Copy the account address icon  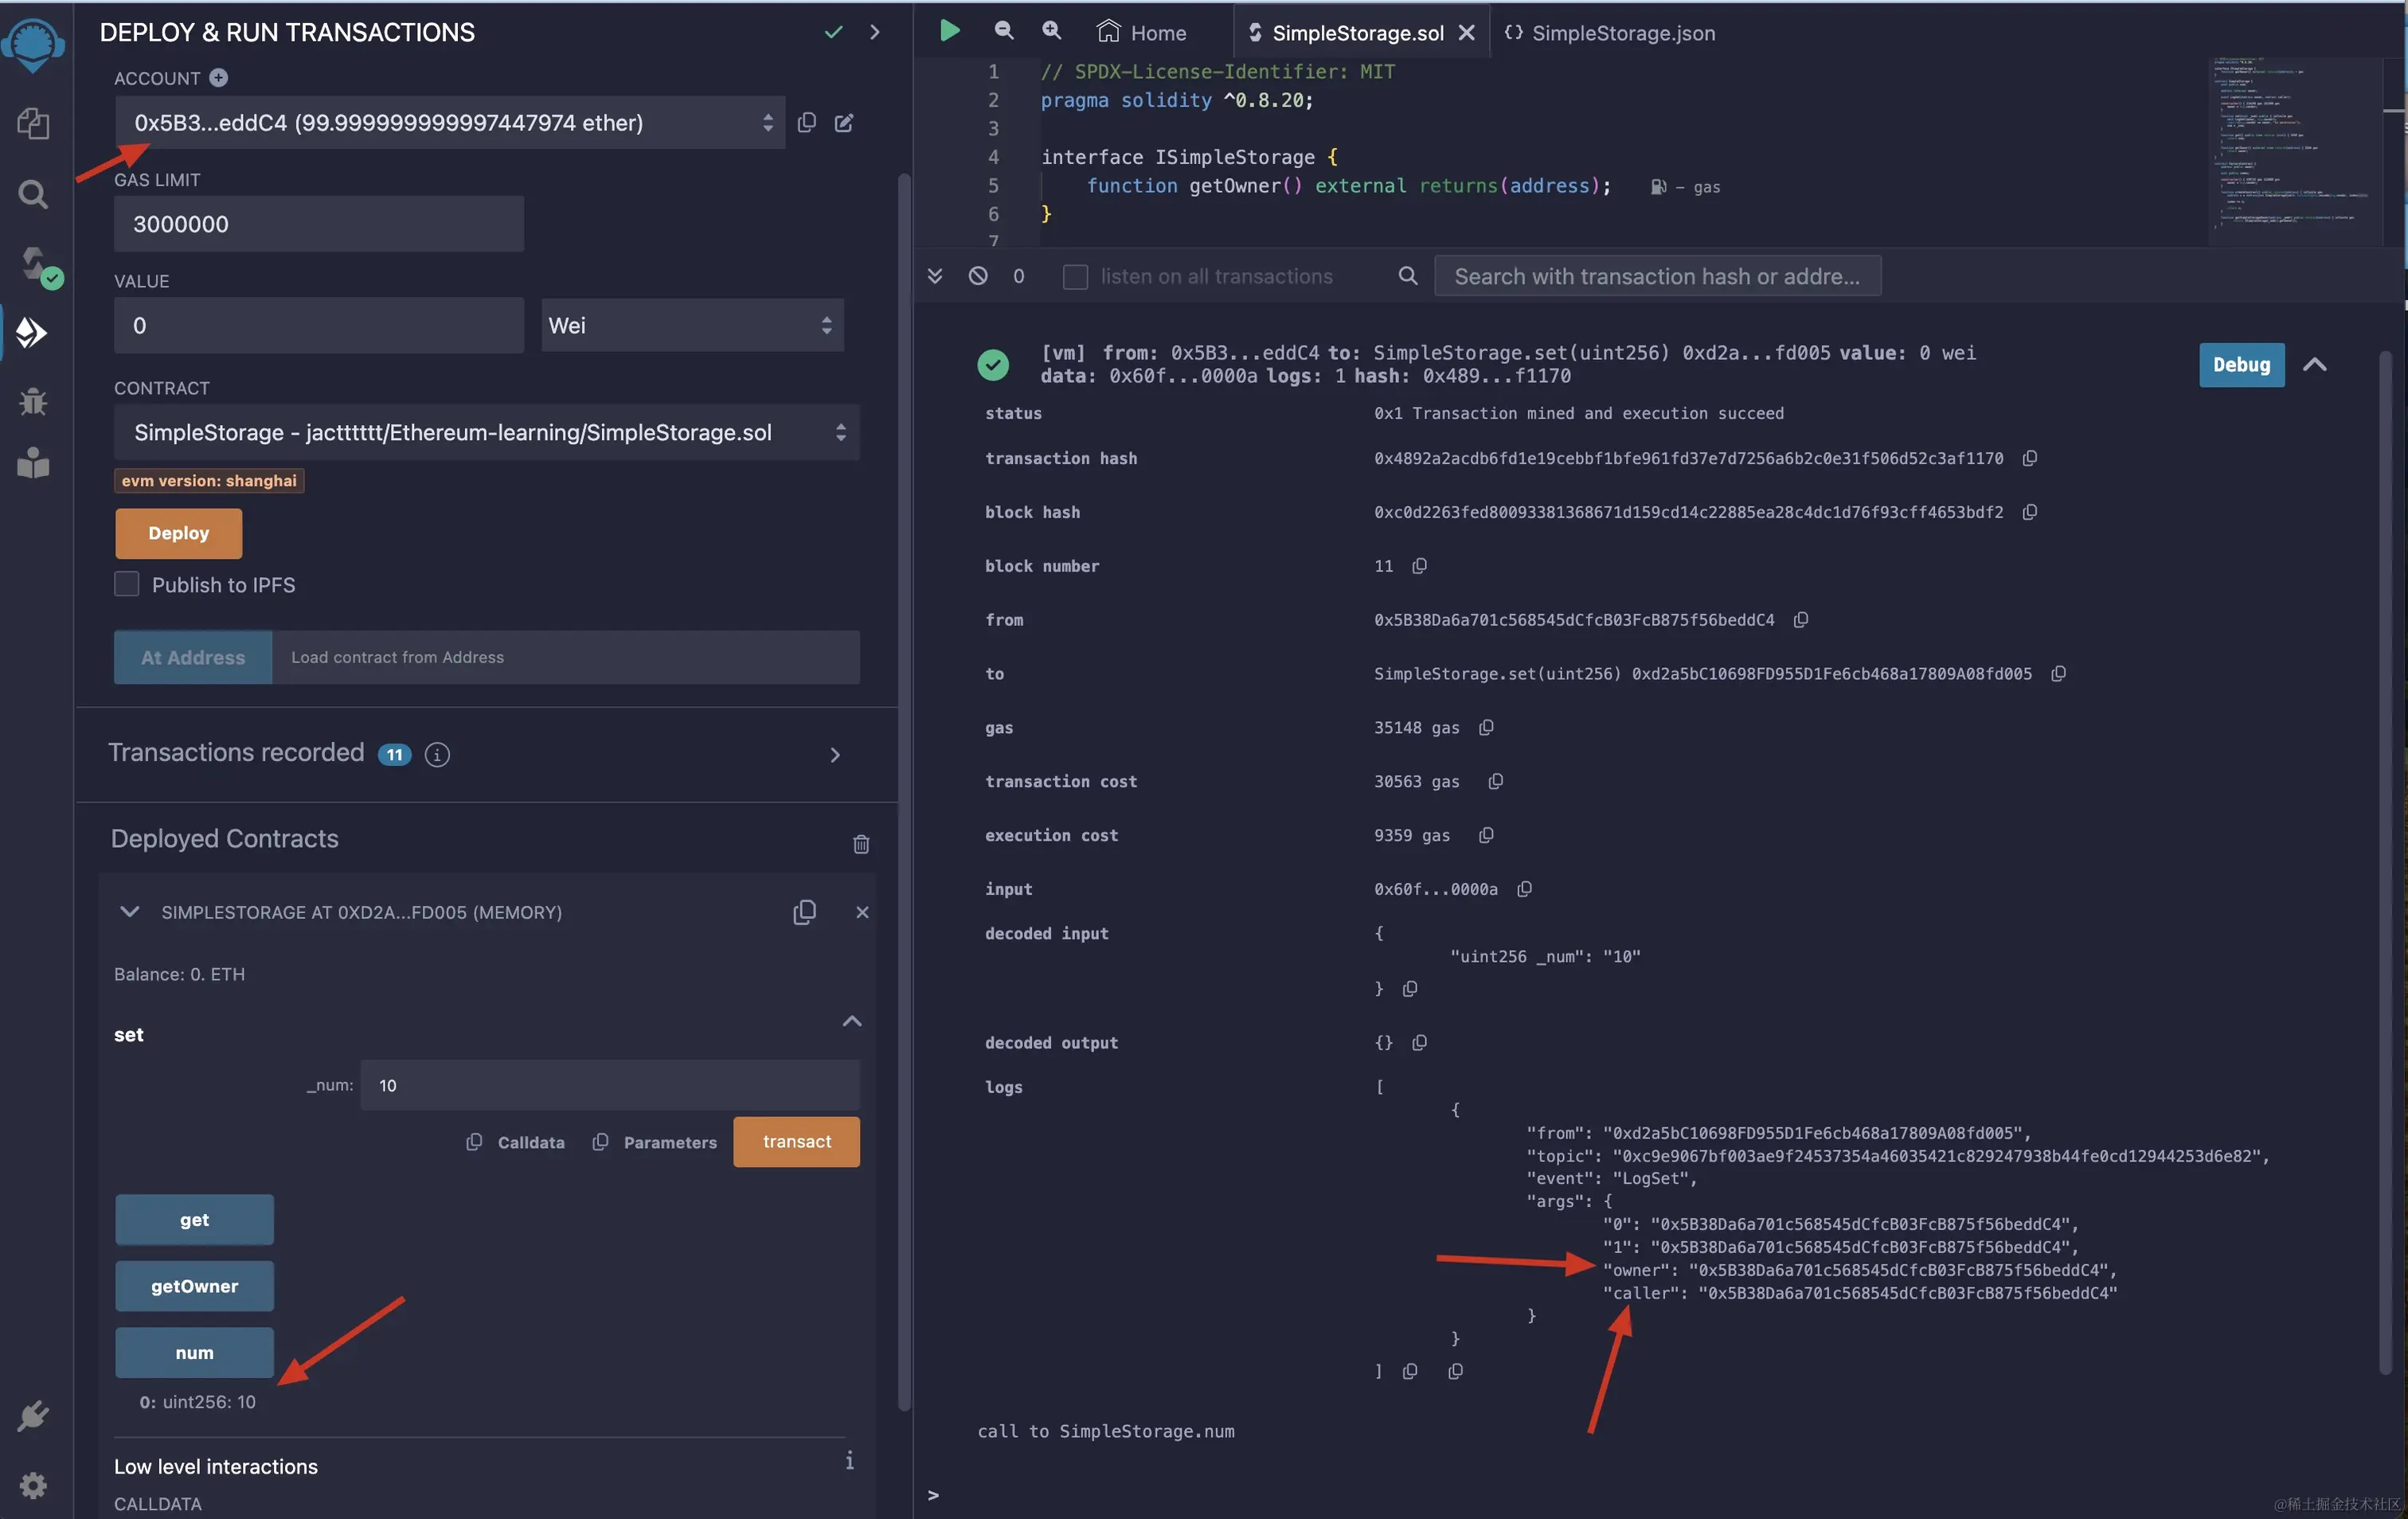[x=806, y=122]
